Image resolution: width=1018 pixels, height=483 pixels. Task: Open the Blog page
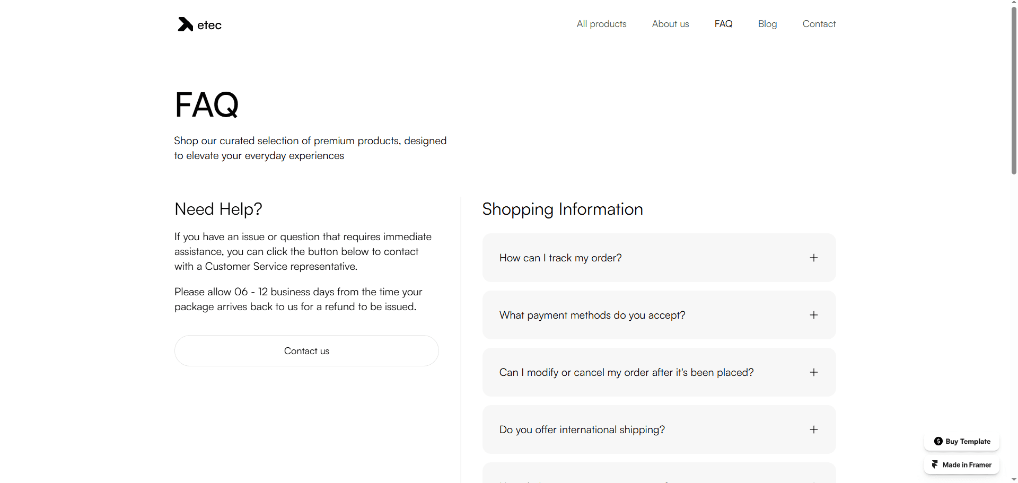click(x=767, y=24)
